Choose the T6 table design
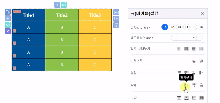 201,27
